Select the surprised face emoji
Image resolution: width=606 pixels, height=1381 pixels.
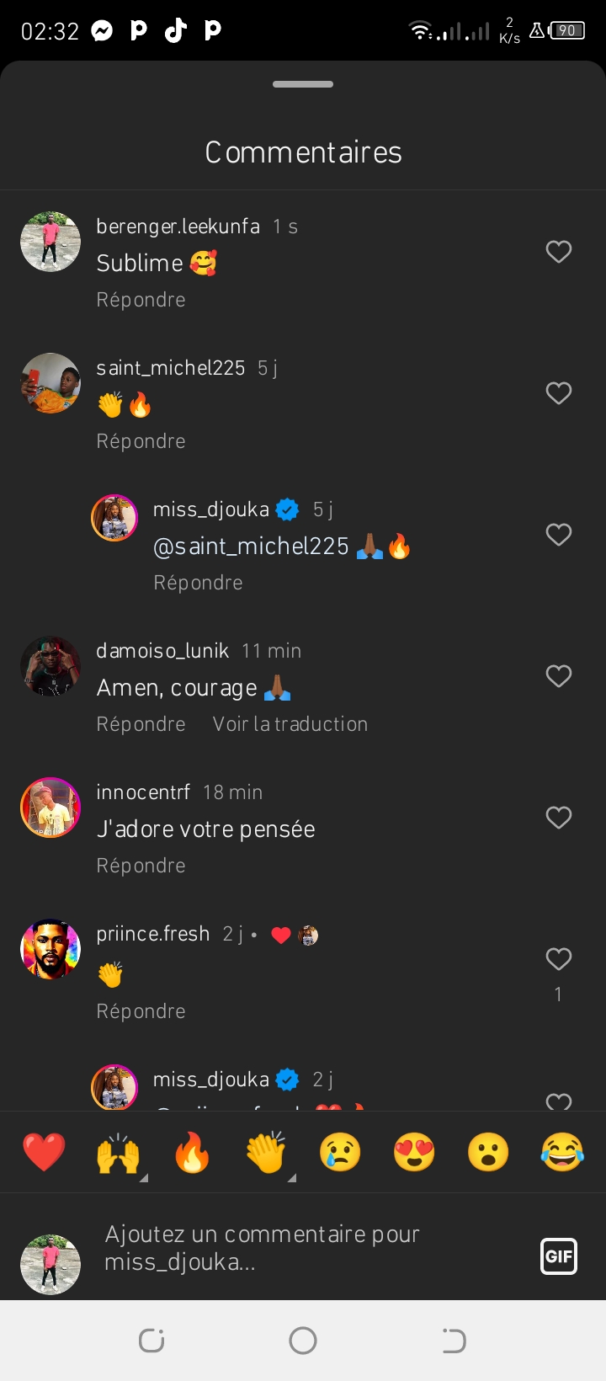tap(488, 1152)
